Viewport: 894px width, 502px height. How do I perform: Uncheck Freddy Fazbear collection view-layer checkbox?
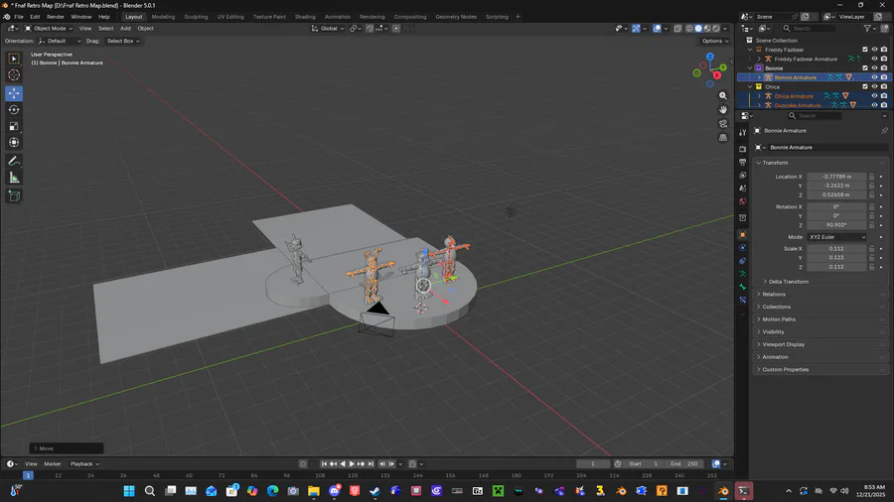tap(865, 50)
